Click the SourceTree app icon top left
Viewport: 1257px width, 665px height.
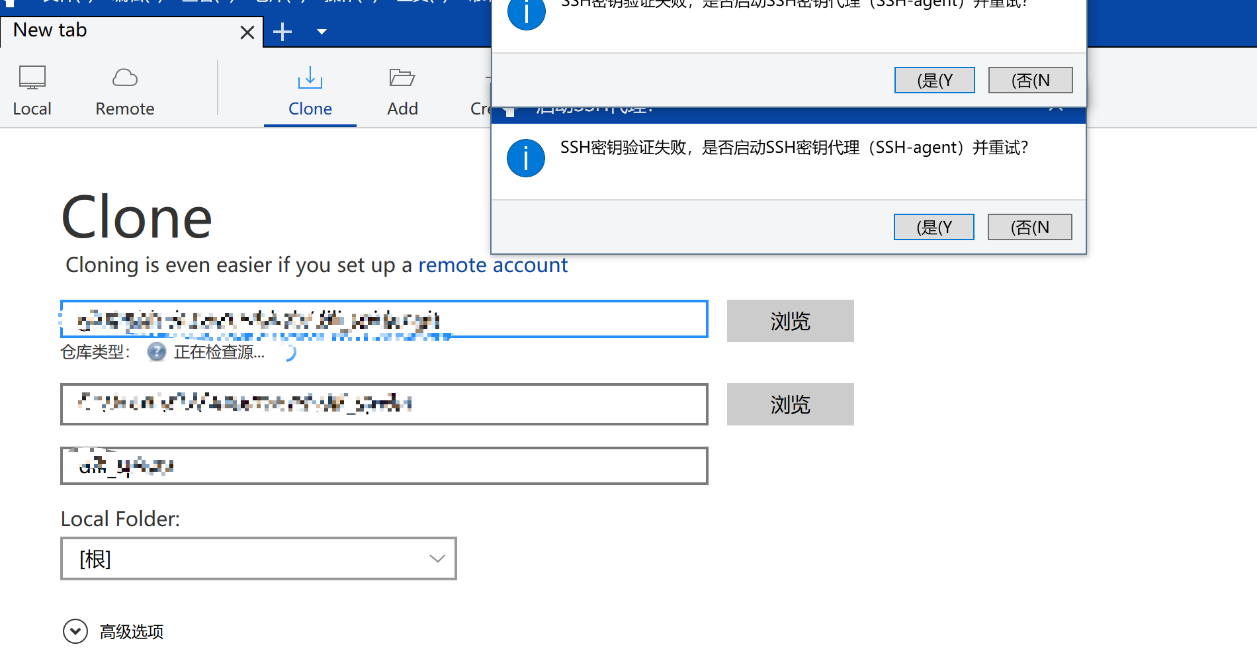coord(8,5)
